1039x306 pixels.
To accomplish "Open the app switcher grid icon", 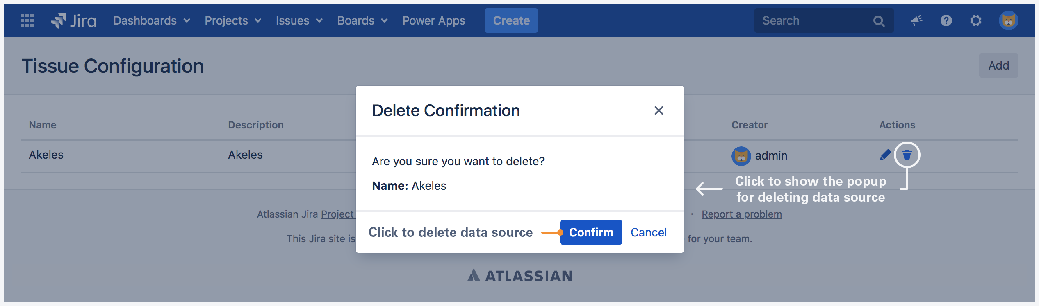I will coord(27,20).
